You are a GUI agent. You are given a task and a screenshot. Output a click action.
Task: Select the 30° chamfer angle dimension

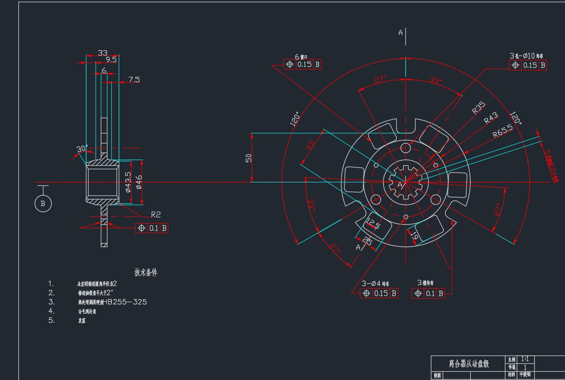click(82, 149)
